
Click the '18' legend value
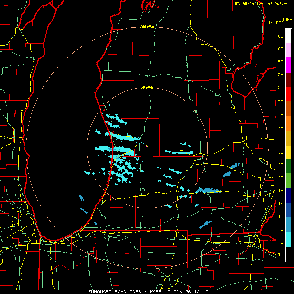point(281,191)
